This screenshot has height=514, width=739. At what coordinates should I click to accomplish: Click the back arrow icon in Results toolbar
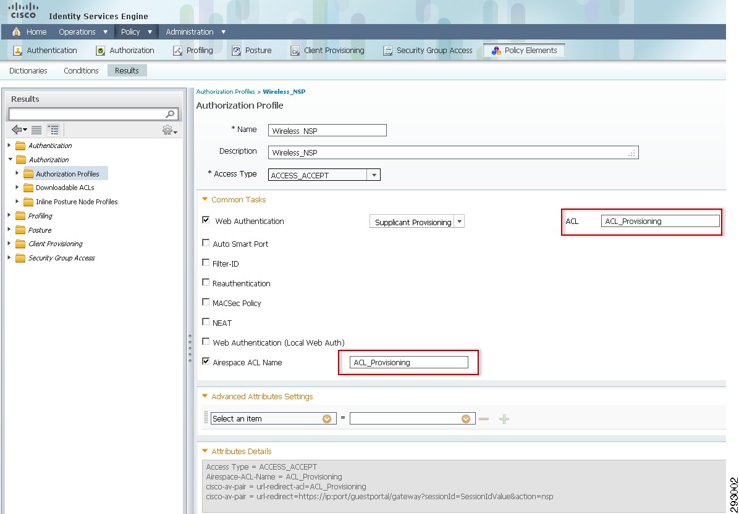coord(19,130)
